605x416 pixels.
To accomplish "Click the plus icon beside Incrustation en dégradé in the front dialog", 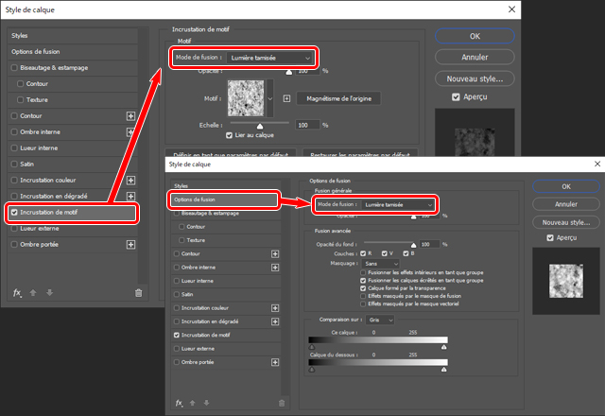I will coord(275,321).
